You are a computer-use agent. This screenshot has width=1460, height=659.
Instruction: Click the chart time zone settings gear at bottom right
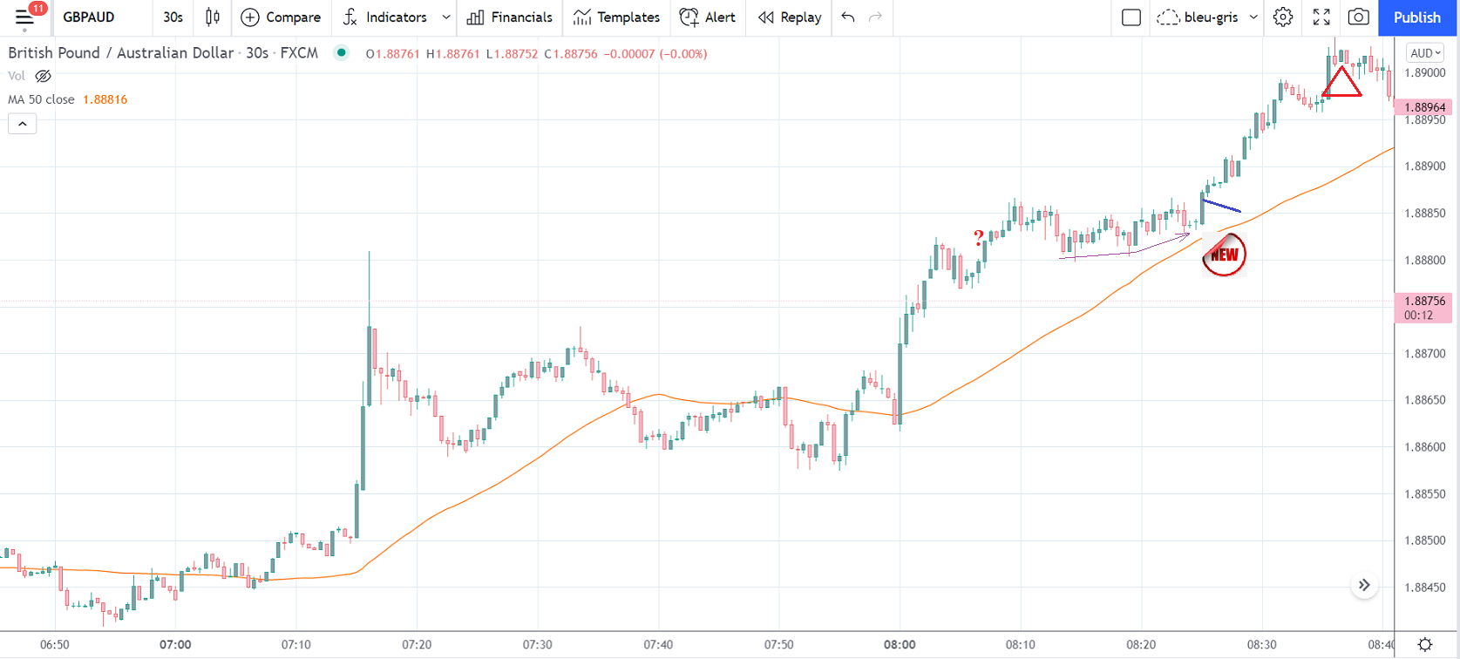[x=1425, y=645]
